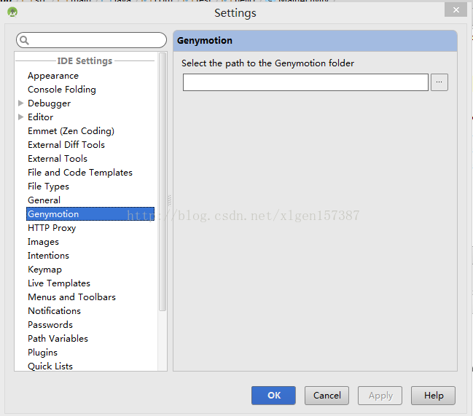473x416 pixels.
Task: Click the settings list scrollbar
Action: [x=163, y=182]
